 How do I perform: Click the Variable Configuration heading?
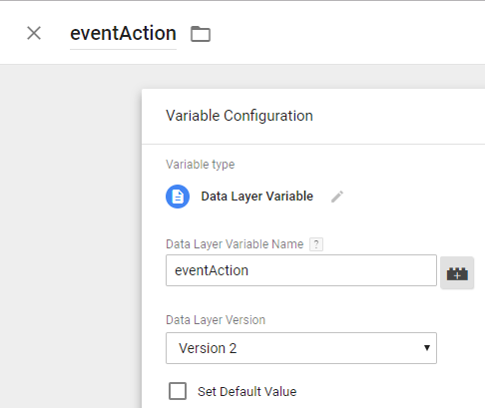(x=240, y=116)
